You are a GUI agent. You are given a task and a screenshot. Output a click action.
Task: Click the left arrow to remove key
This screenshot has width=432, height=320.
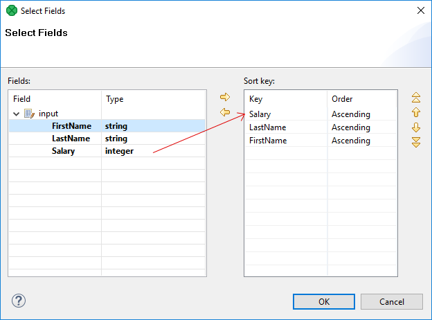(x=224, y=112)
